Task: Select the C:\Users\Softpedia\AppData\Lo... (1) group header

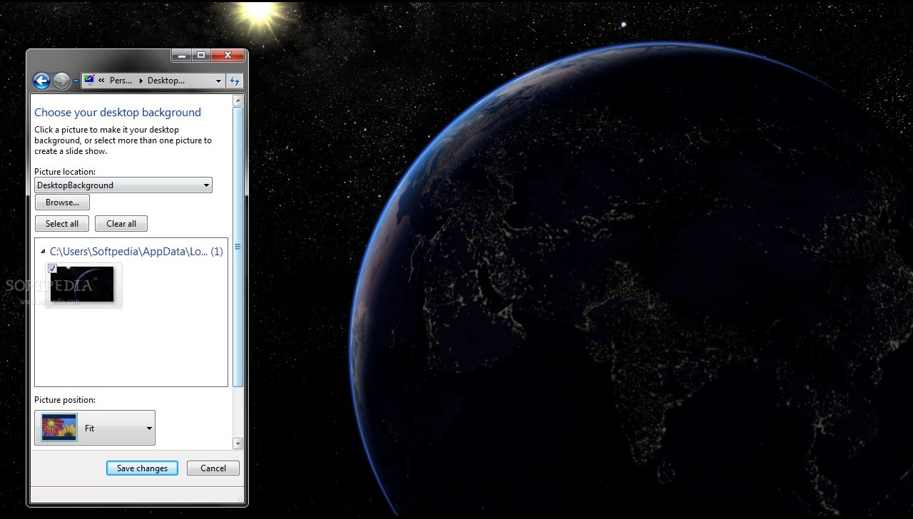Action: pos(136,251)
